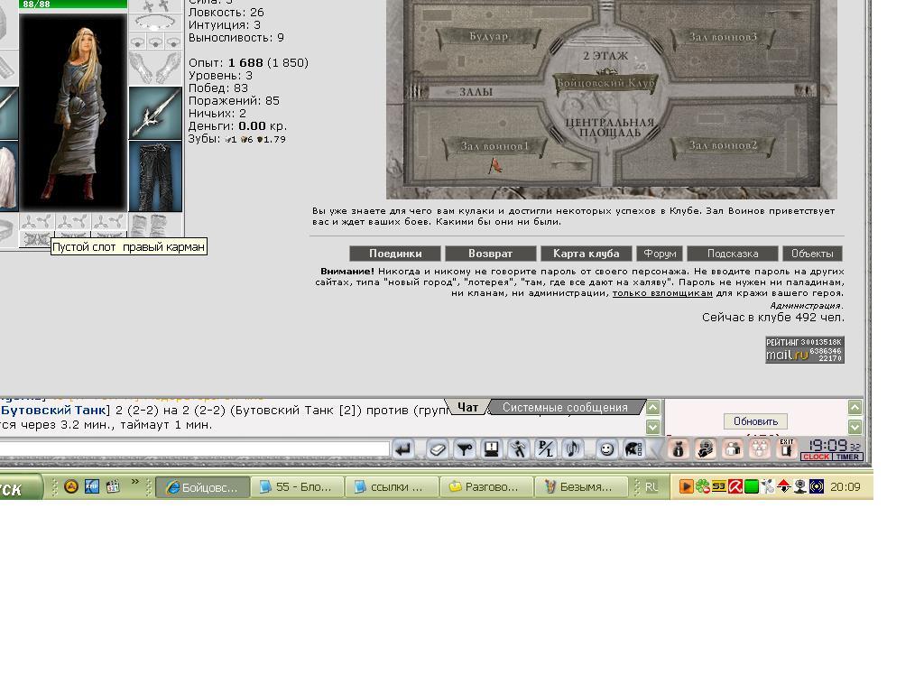Click the dark pants equipment slot
Viewport: 924px width, 693px height.
point(155,176)
